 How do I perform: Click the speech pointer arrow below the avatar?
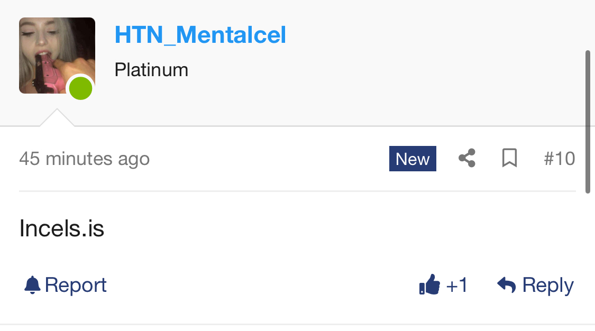(57, 118)
